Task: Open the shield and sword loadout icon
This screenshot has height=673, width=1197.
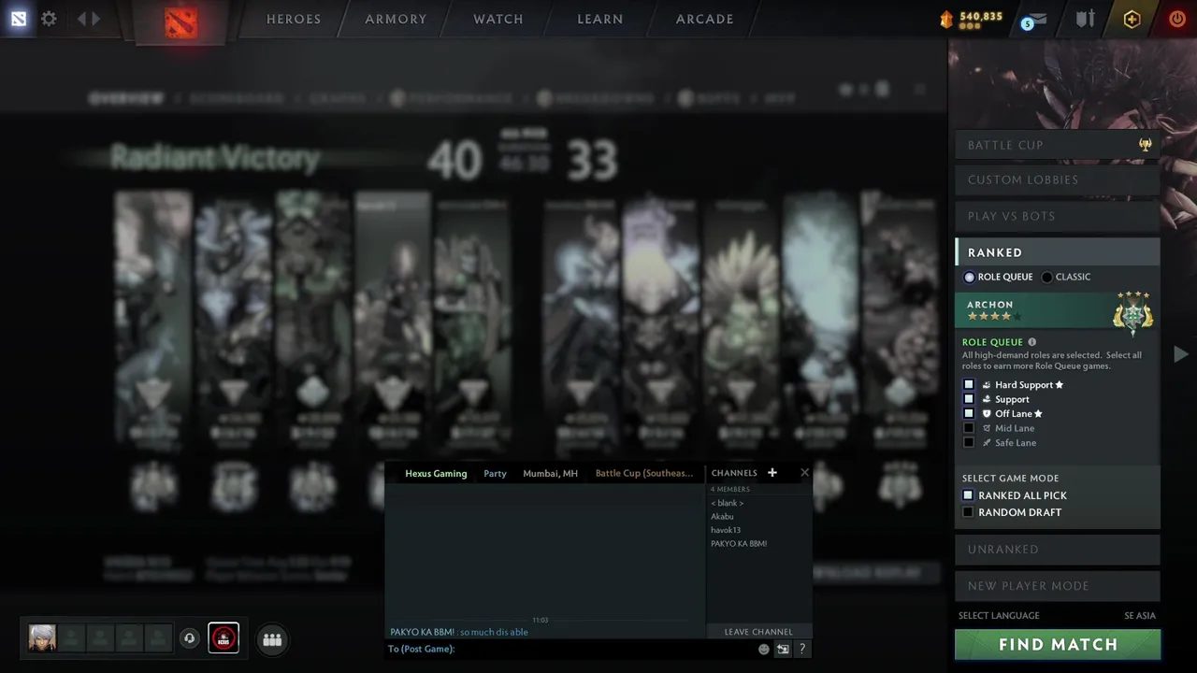Action: tap(1085, 19)
